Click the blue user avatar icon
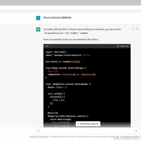The image size is (141, 141). [x=38, y=18]
